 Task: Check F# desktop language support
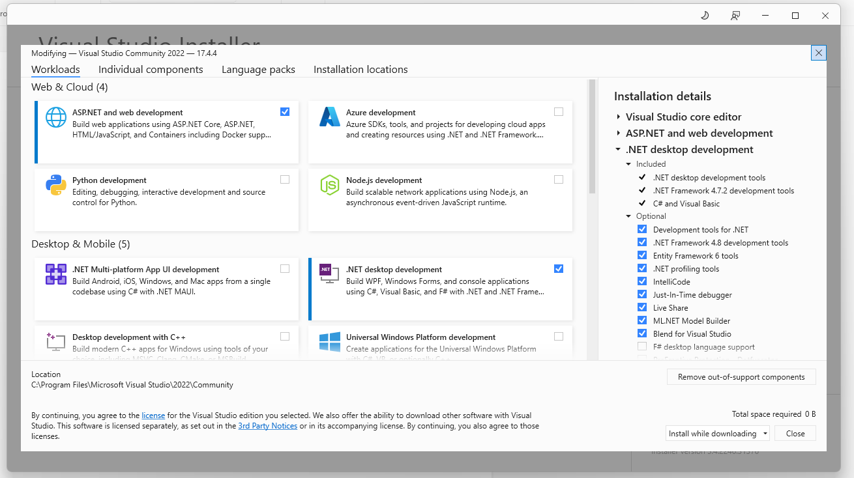point(642,346)
